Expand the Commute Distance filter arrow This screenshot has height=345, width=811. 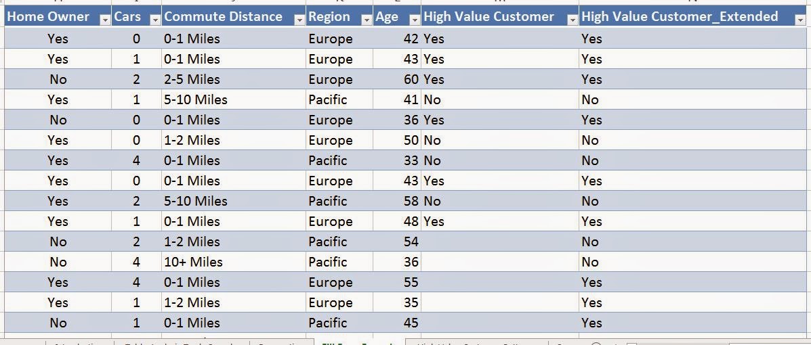(x=299, y=20)
